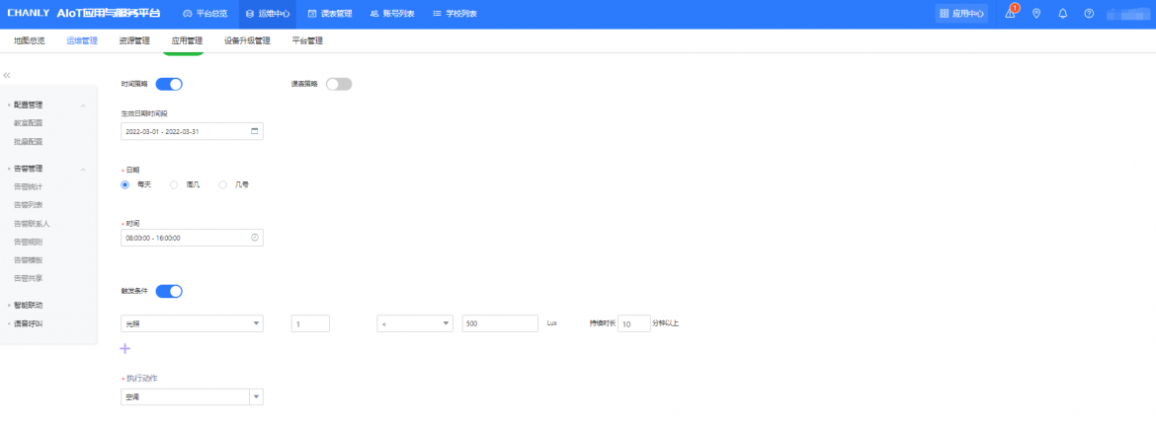Open the help question mark icon
The width and height of the screenshot is (1156, 423).
(x=1089, y=14)
